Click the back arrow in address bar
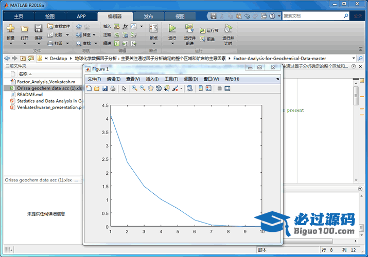 click(7, 58)
